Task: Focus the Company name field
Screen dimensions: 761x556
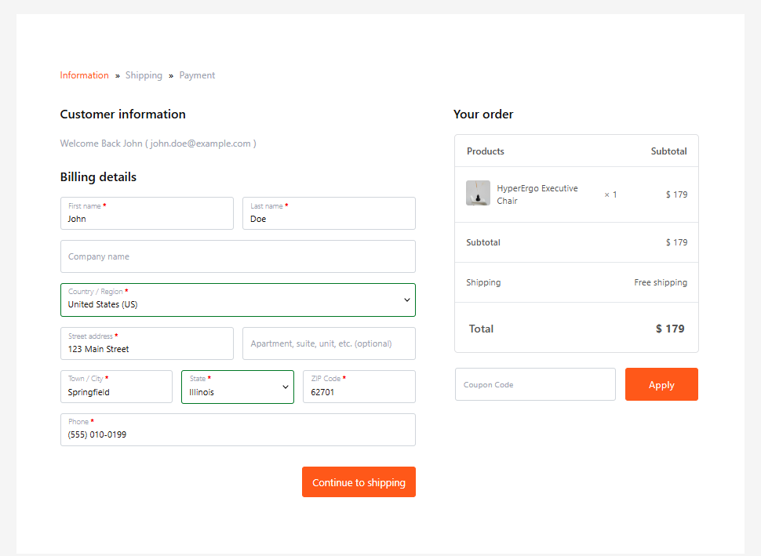Action: 238,256
